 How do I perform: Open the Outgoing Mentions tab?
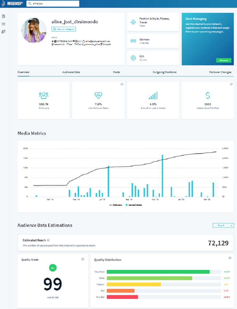pyautogui.click(x=164, y=72)
